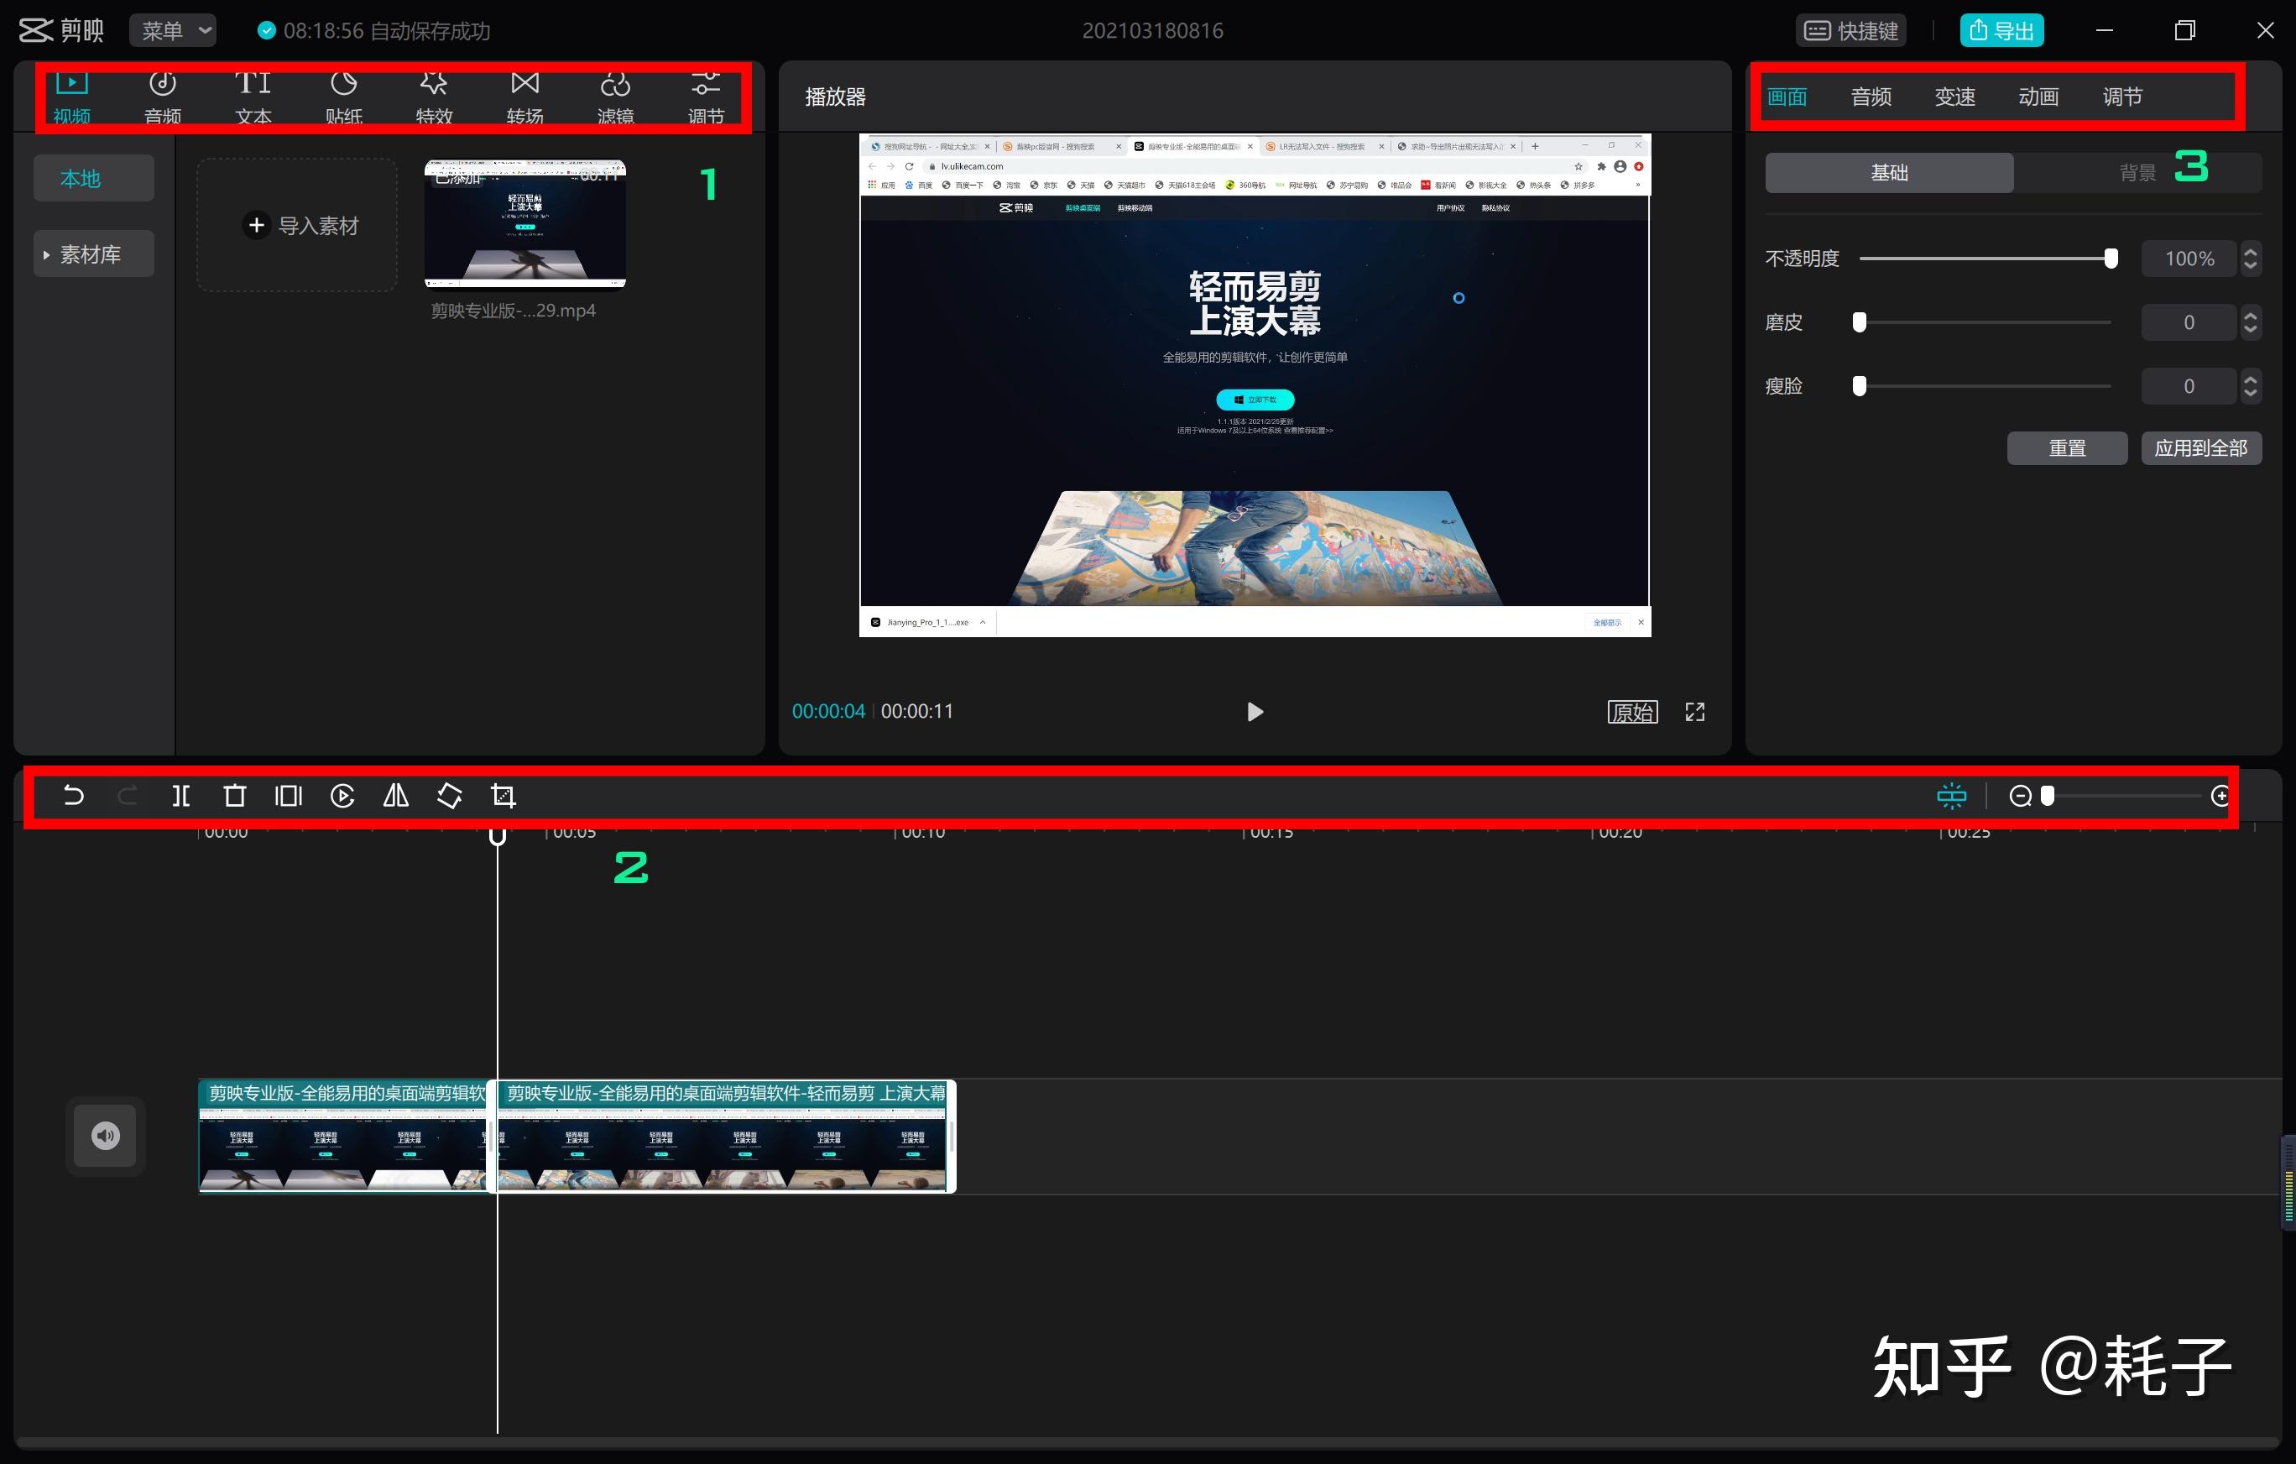Screen dimensions: 2296x1464
Task: Click the 导出 export button
Action: click(2001, 30)
